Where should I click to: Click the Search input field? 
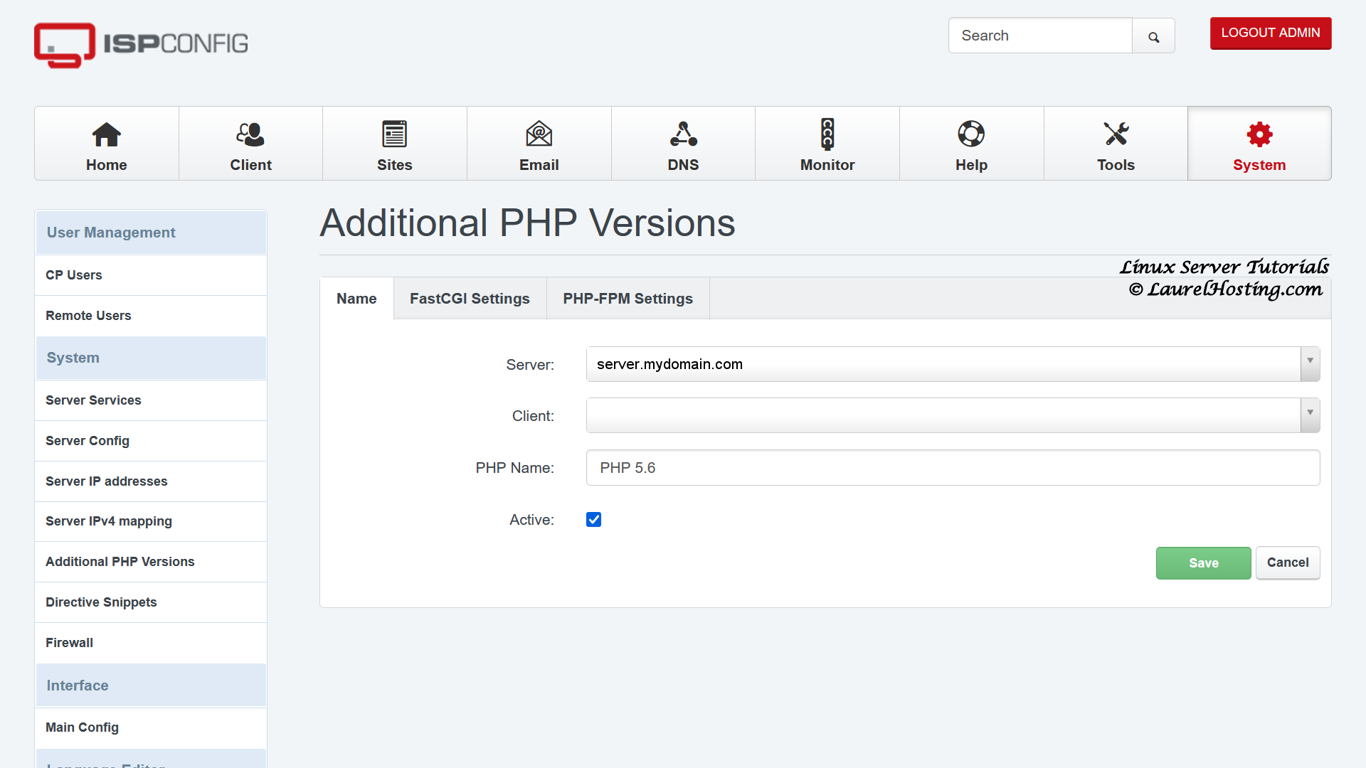1040,36
